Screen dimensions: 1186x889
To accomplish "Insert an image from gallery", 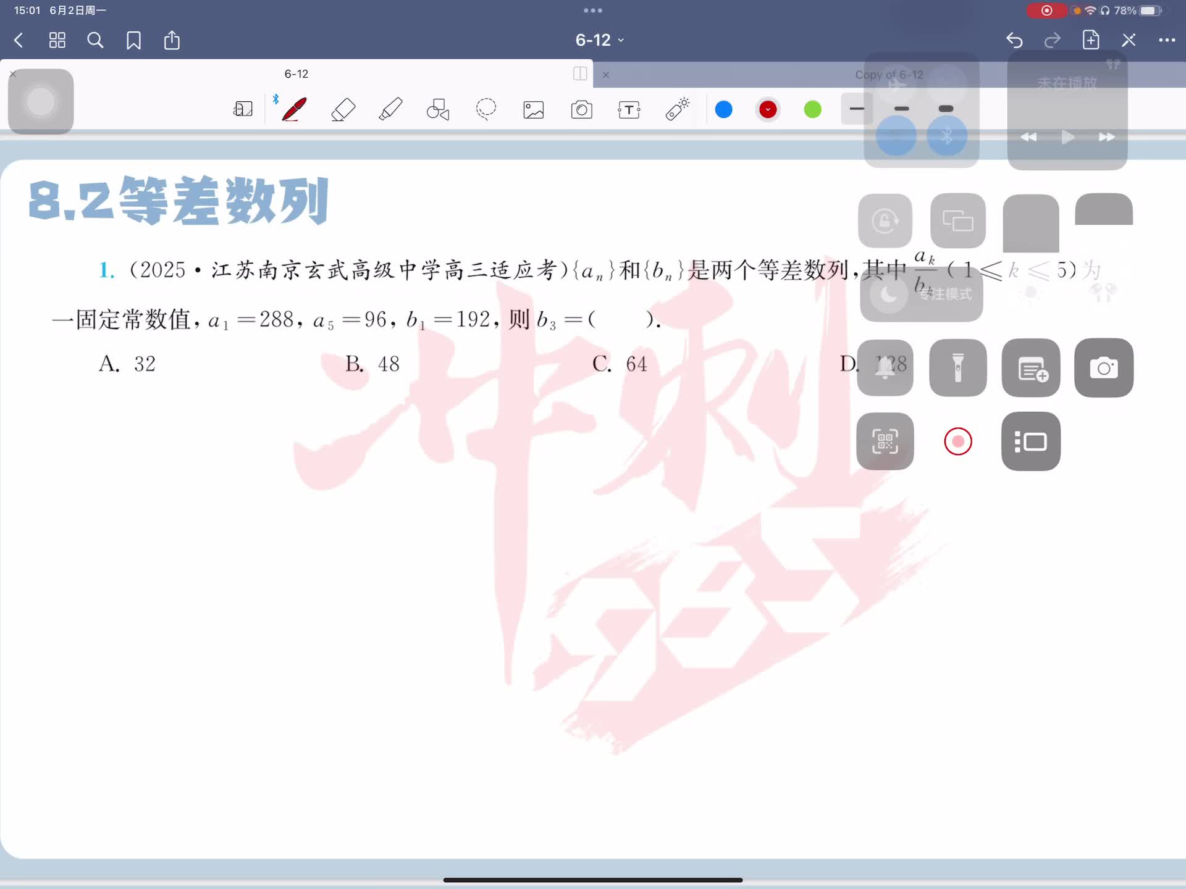I will click(534, 110).
